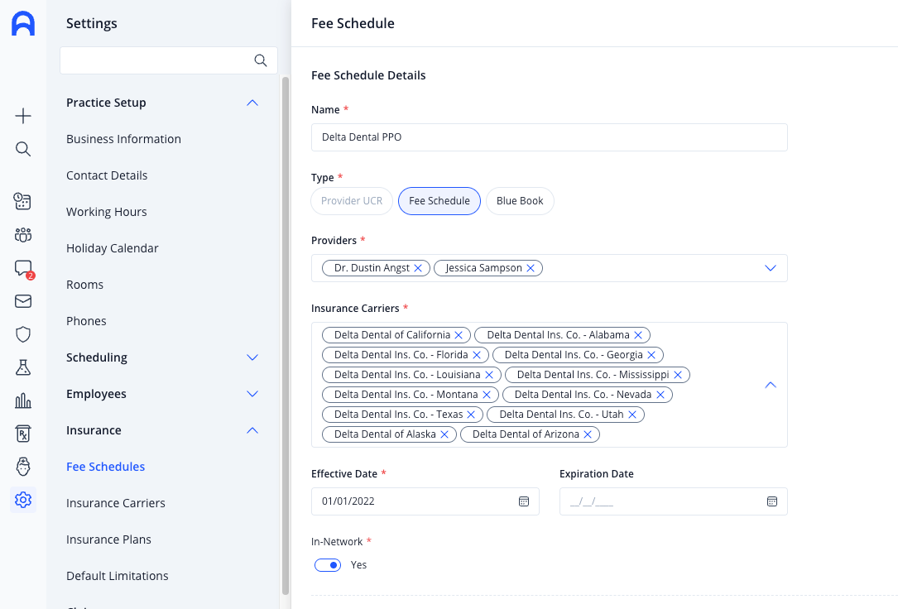Open the schedule calendar icon
The height and width of the screenshot is (609, 898).
tap(23, 201)
